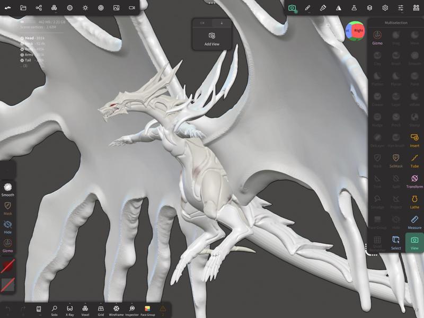Click the Add View button

(x=212, y=39)
